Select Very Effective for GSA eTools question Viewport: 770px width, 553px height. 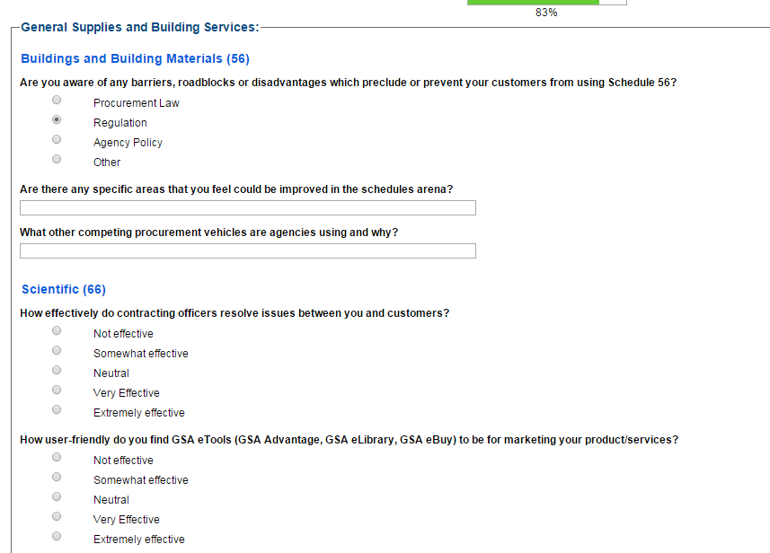tap(57, 516)
